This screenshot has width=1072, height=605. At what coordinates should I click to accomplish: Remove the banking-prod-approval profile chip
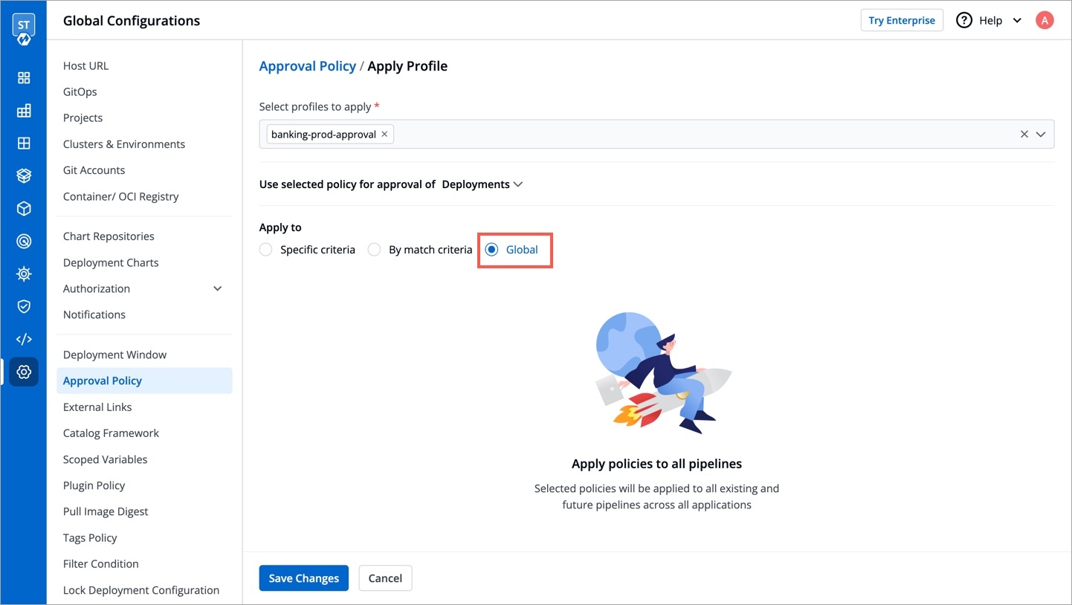384,135
